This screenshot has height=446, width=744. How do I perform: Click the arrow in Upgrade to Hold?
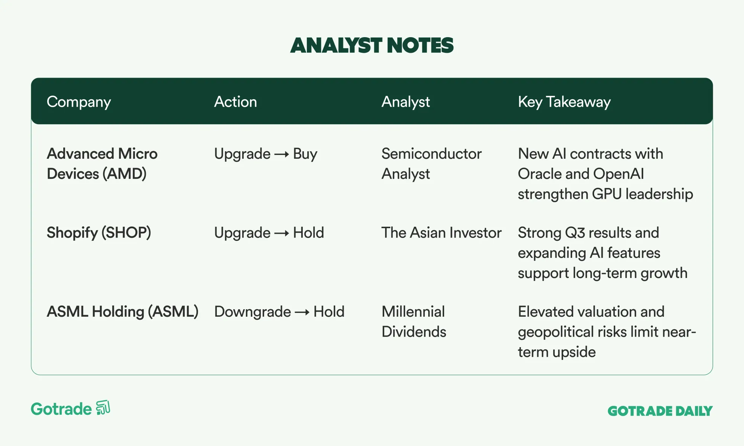[x=282, y=233]
